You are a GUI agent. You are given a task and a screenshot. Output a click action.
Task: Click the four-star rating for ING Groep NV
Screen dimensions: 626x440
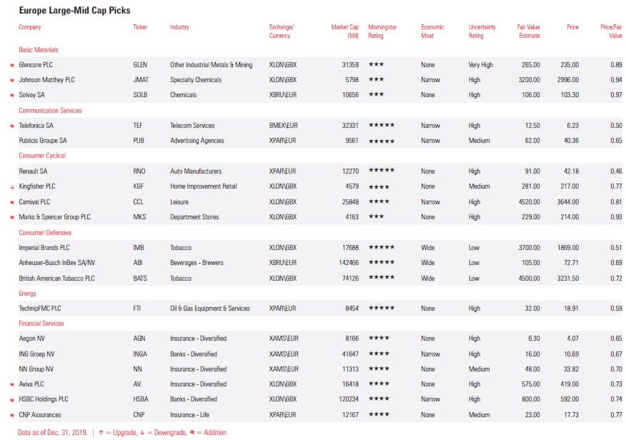pyautogui.click(x=379, y=354)
